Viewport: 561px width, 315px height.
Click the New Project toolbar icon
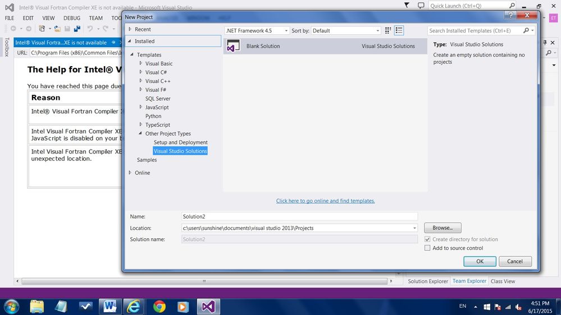42,29
